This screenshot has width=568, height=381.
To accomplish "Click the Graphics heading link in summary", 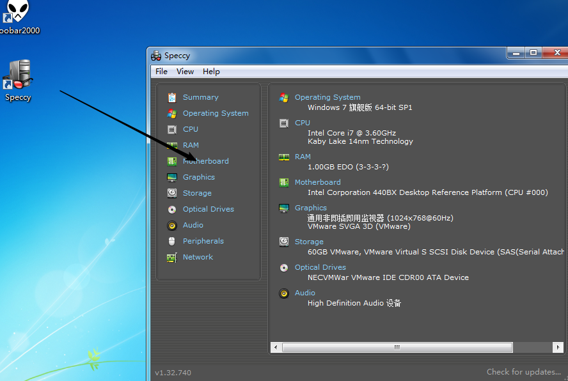I will point(311,208).
